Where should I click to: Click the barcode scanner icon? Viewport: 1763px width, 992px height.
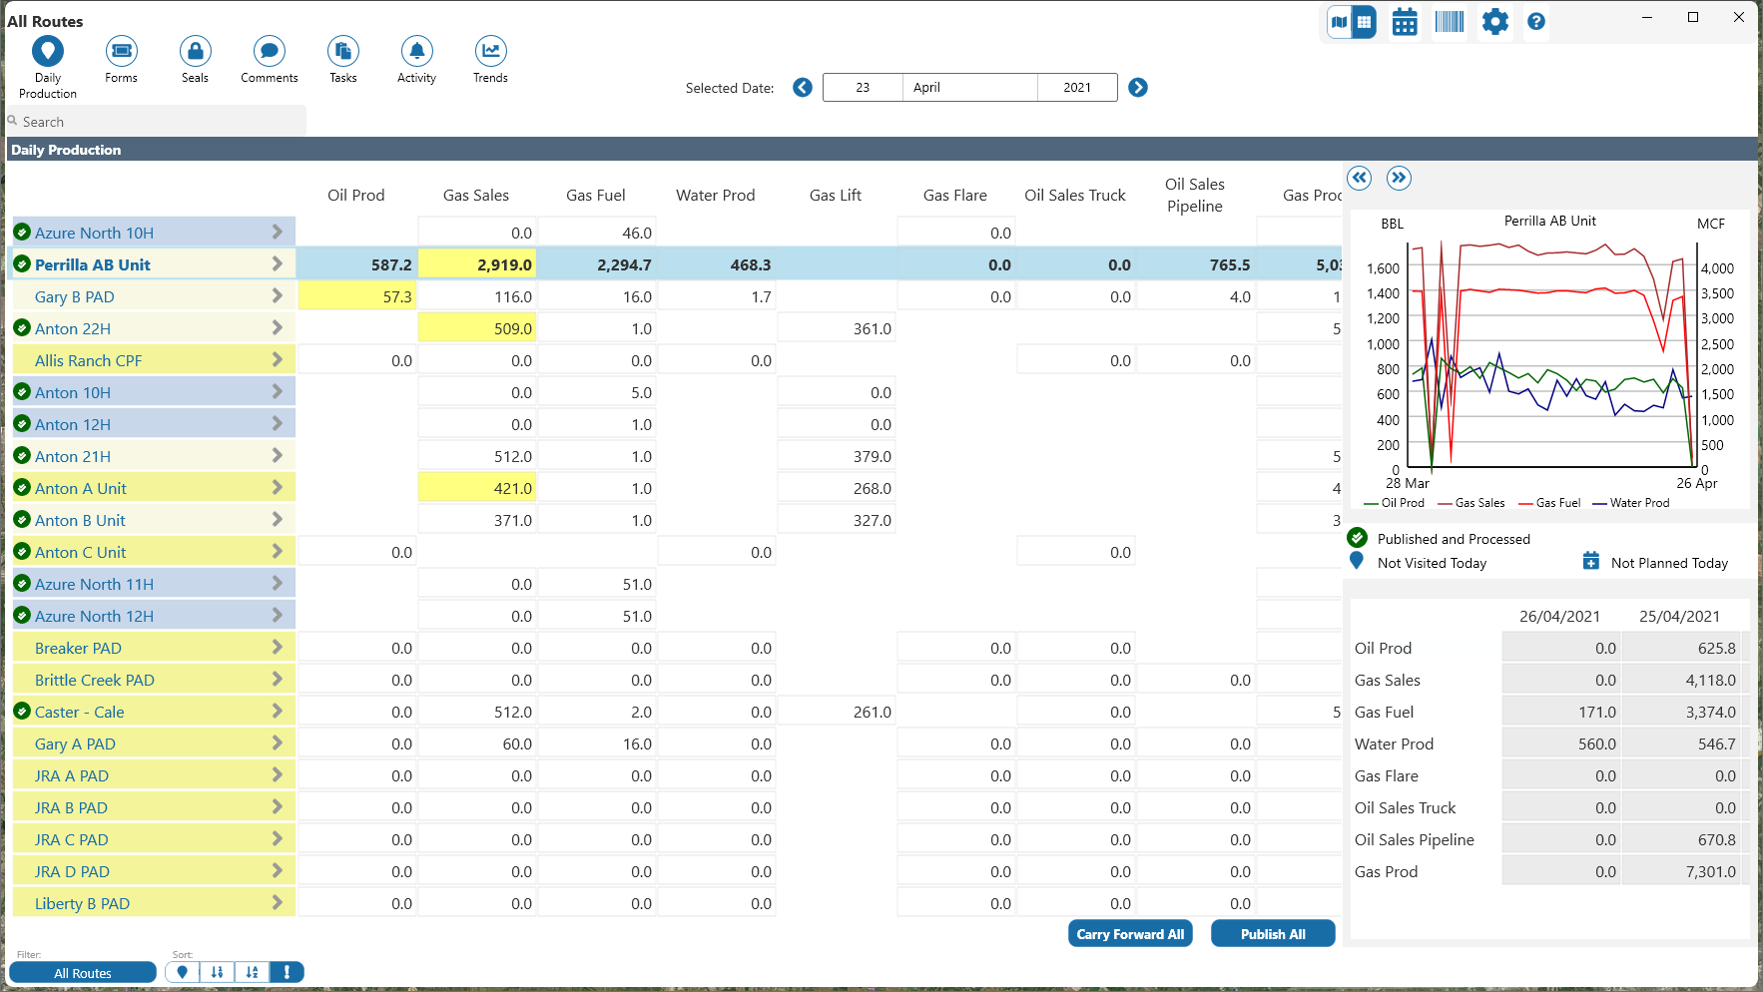(1449, 22)
